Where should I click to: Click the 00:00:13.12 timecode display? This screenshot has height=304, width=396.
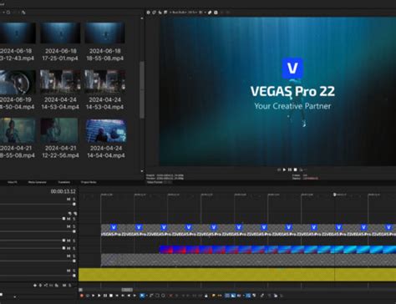(63, 191)
